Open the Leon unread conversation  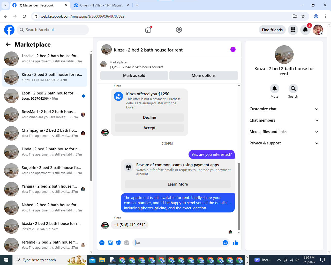click(44, 96)
